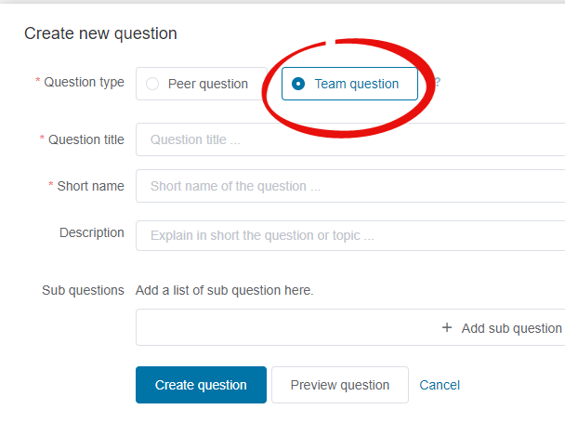The width and height of the screenshot is (565, 423).
Task: Select the Peer question radio button
Action: (x=153, y=84)
